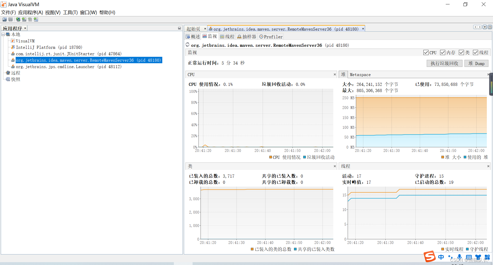Screen dimensions: 493x265
Task: Toggle the 内存 memory checkbox
Action: 442,52
